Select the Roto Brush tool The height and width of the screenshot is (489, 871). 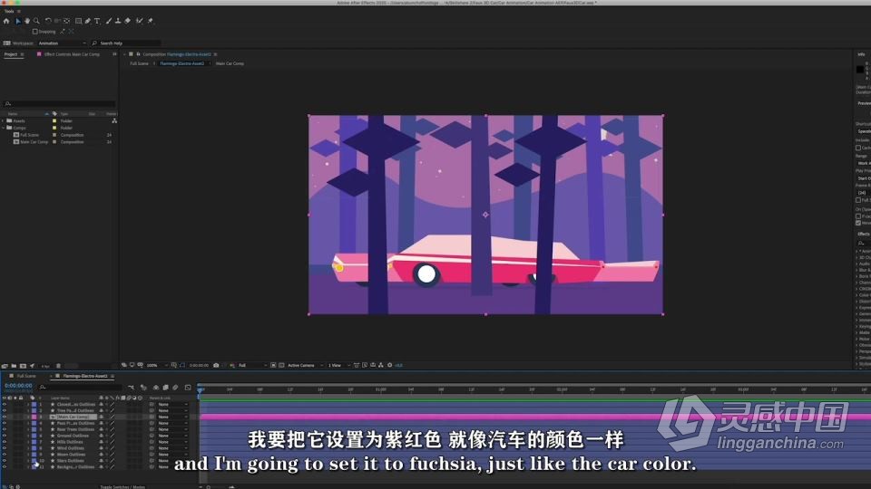tap(140, 21)
